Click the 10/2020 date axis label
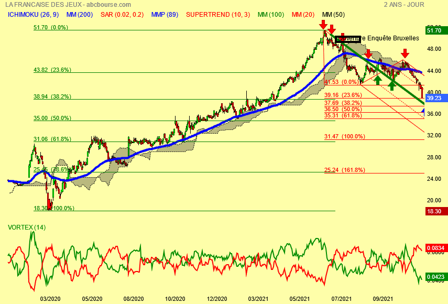The image size is (448, 304). 175,299
